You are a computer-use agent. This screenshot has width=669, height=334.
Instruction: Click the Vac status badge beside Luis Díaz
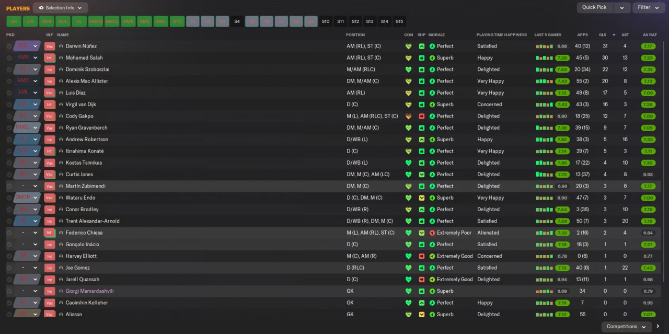[50, 93]
